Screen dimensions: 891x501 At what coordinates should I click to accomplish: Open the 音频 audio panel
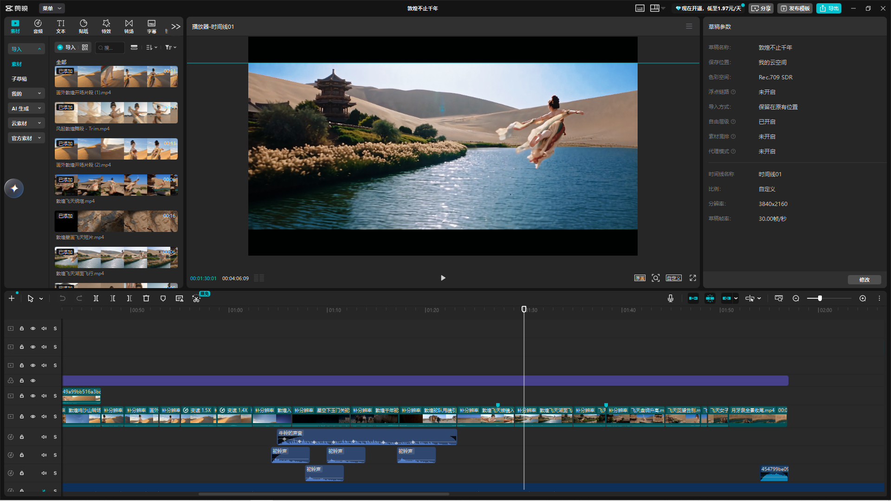(38, 26)
